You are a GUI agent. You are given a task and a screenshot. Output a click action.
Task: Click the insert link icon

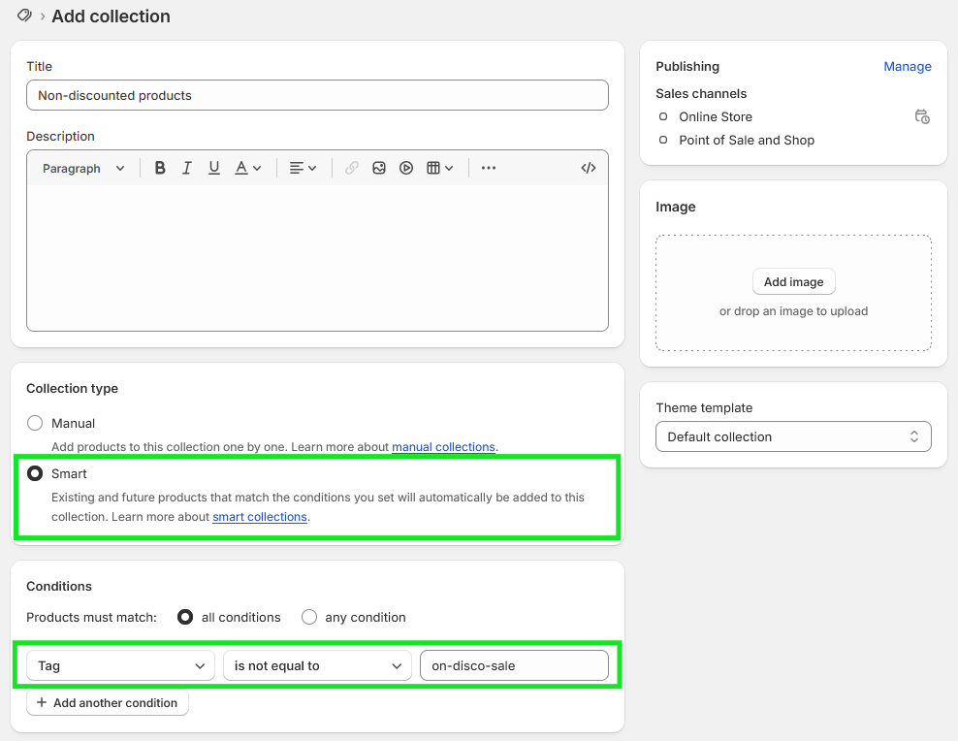(x=352, y=168)
